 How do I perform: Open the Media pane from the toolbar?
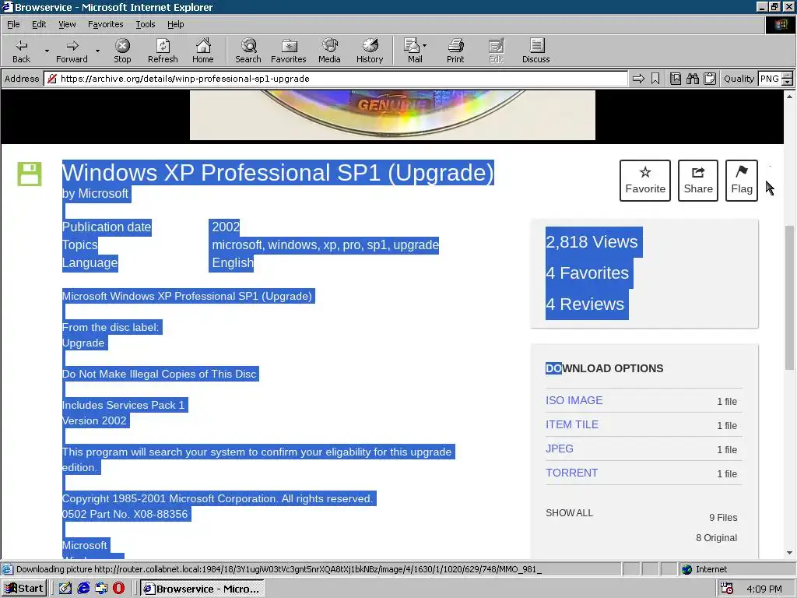[329, 51]
